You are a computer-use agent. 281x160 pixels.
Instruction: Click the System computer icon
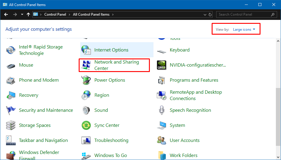pos(162,125)
